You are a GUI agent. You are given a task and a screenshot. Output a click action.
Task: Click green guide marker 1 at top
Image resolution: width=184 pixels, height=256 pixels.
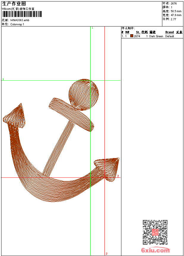pos(92,28)
